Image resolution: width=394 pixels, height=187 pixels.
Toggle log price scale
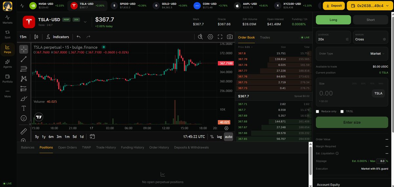pyautogui.click(x=219, y=137)
